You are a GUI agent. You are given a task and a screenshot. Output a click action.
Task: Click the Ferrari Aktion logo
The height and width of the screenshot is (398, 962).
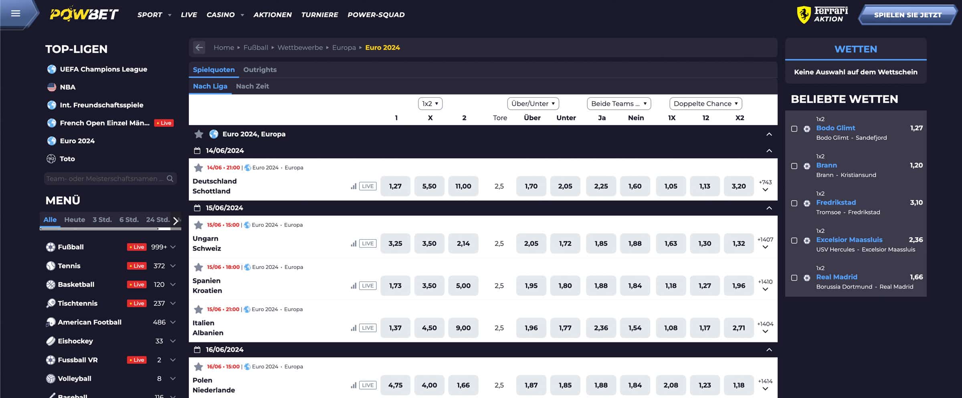822,15
